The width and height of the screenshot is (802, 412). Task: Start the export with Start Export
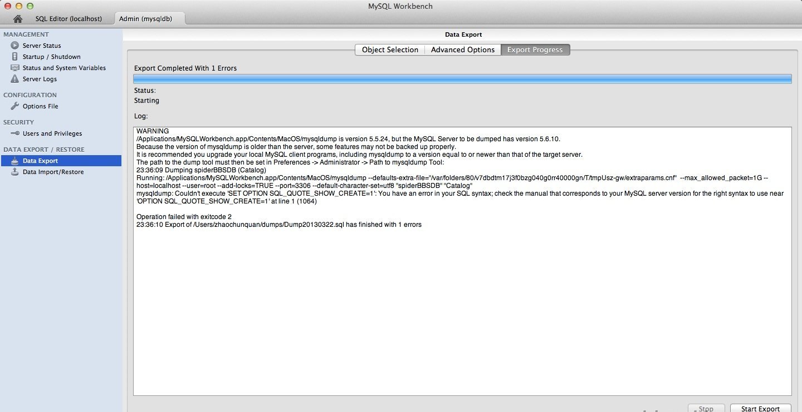pyautogui.click(x=760, y=409)
